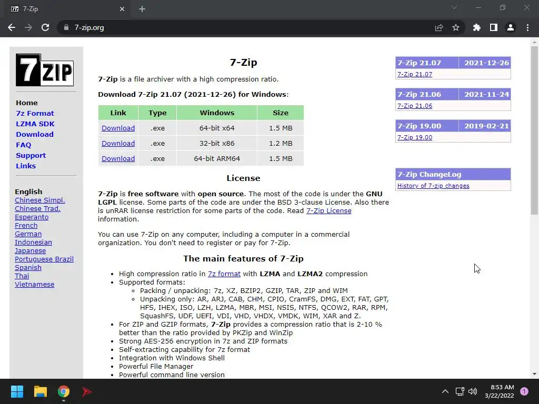Screen dimensions: 539x404
Task: Click the browser back arrow
Action: (x=12, y=27)
